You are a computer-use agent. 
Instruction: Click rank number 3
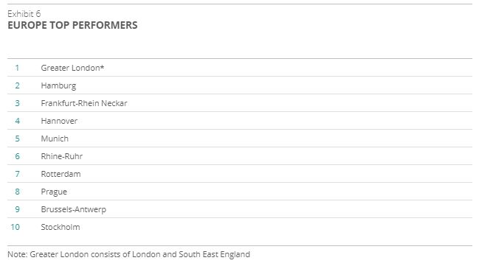[18, 103]
